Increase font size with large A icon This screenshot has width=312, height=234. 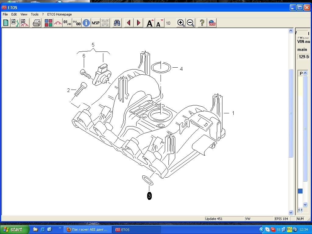click(150, 23)
